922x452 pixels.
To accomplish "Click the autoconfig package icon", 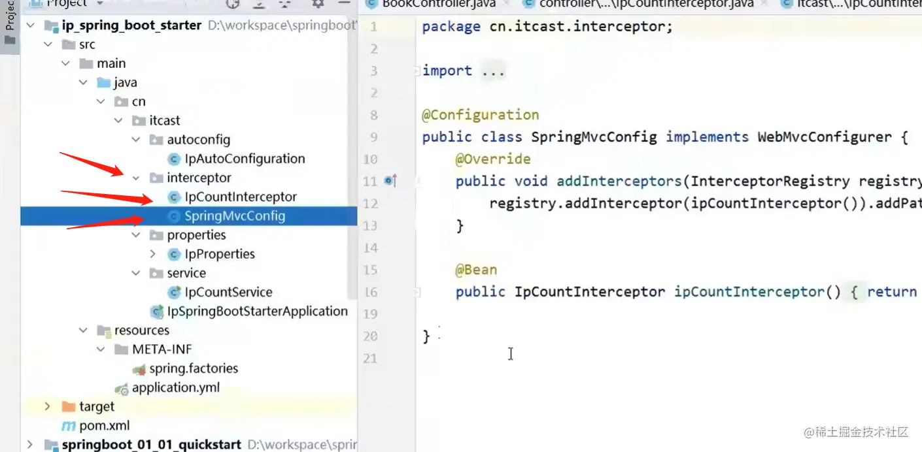I will [156, 139].
